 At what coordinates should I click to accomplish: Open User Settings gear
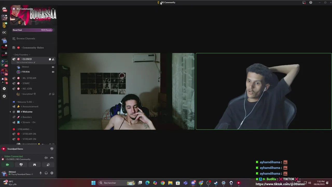[52, 173]
